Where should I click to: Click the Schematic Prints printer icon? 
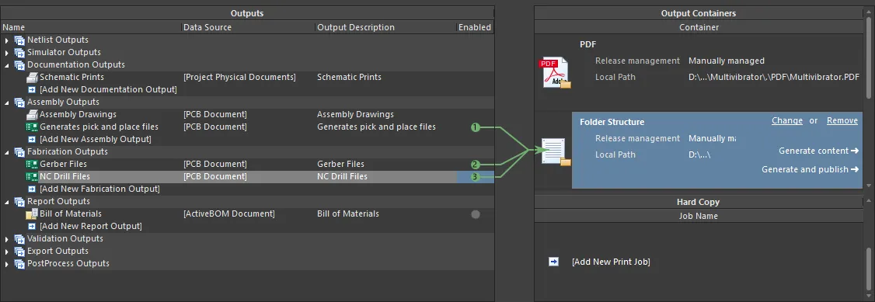click(x=32, y=78)
